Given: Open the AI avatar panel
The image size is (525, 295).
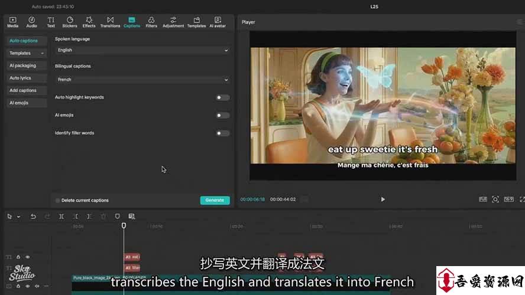Looking at the screenshot, I should point(218,22).
